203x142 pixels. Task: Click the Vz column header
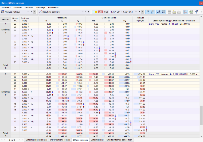[77, 21]
